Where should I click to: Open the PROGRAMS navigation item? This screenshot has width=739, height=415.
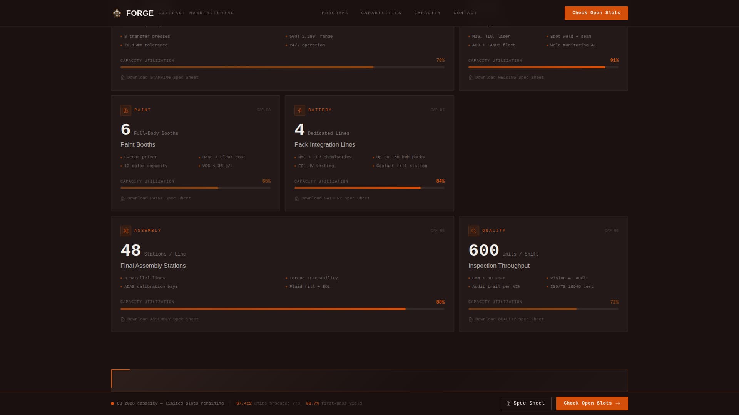pyautogui.click(x=335, y=13)
